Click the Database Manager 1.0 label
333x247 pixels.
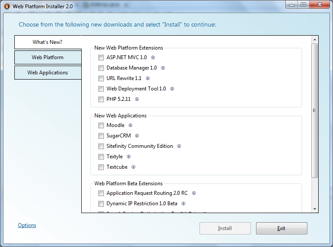tap(132, 68)
